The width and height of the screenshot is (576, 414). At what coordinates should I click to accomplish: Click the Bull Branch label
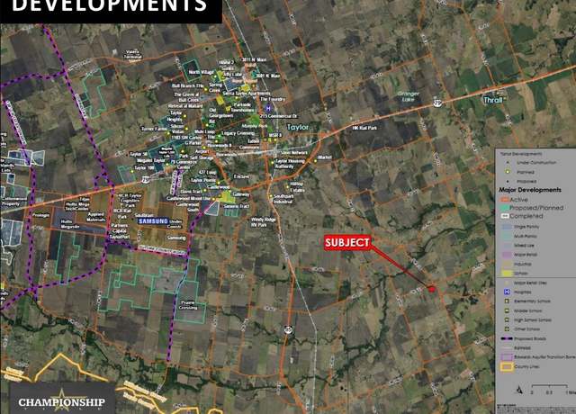pos(187,85)
